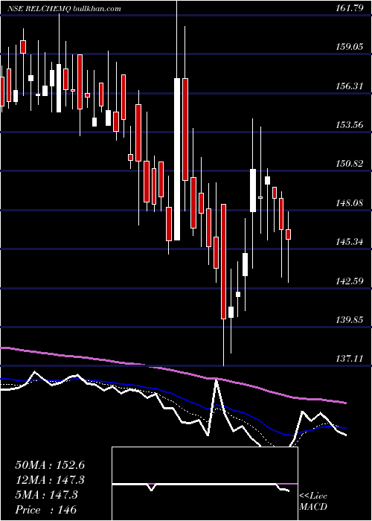The width and height of the screenshot is (372, 521).
Task: Click the 156.31 price axis label
Action: pos(350,86)
